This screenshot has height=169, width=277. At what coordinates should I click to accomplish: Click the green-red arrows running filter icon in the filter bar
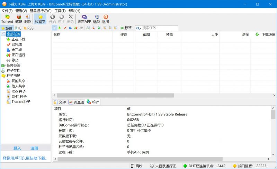click(x=76, y=28)
